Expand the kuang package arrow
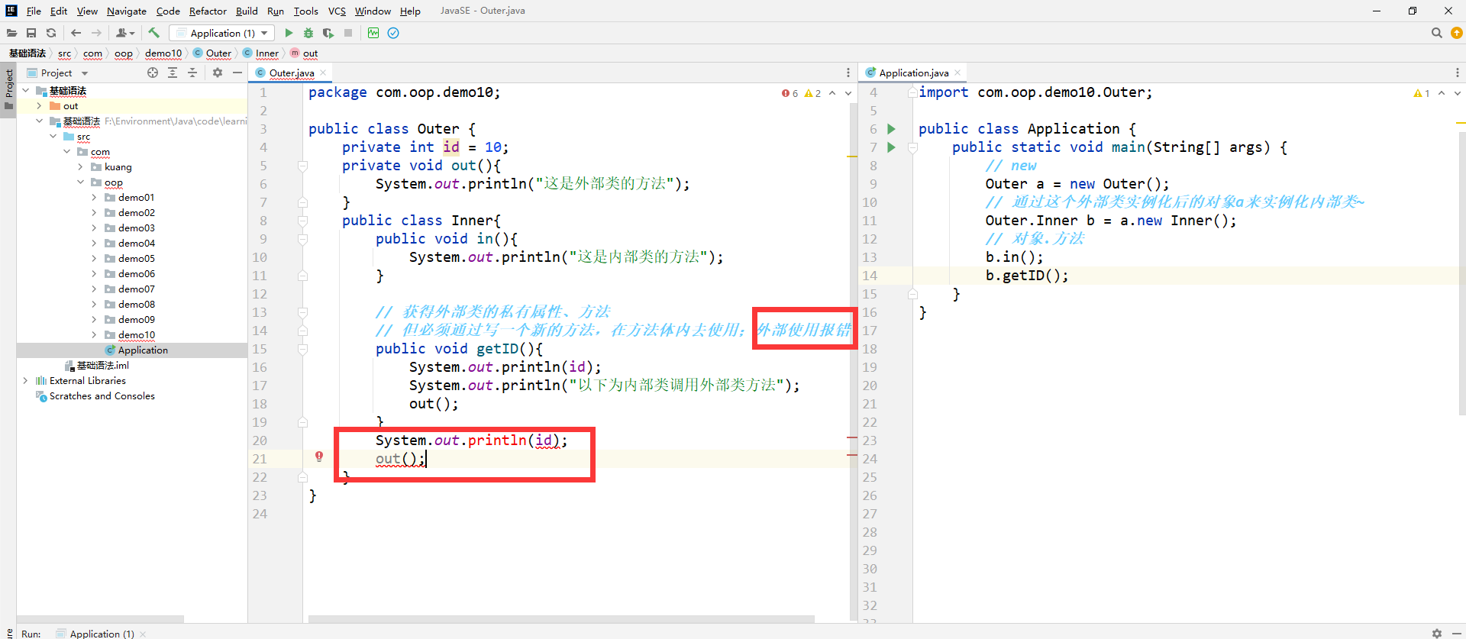The image size is (1466, 639). click(x=80, y=167)
